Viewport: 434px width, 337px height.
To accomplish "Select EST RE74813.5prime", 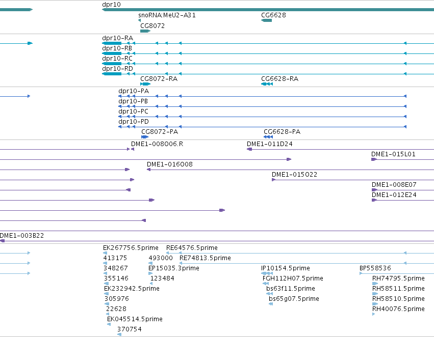I will [205, 258].
